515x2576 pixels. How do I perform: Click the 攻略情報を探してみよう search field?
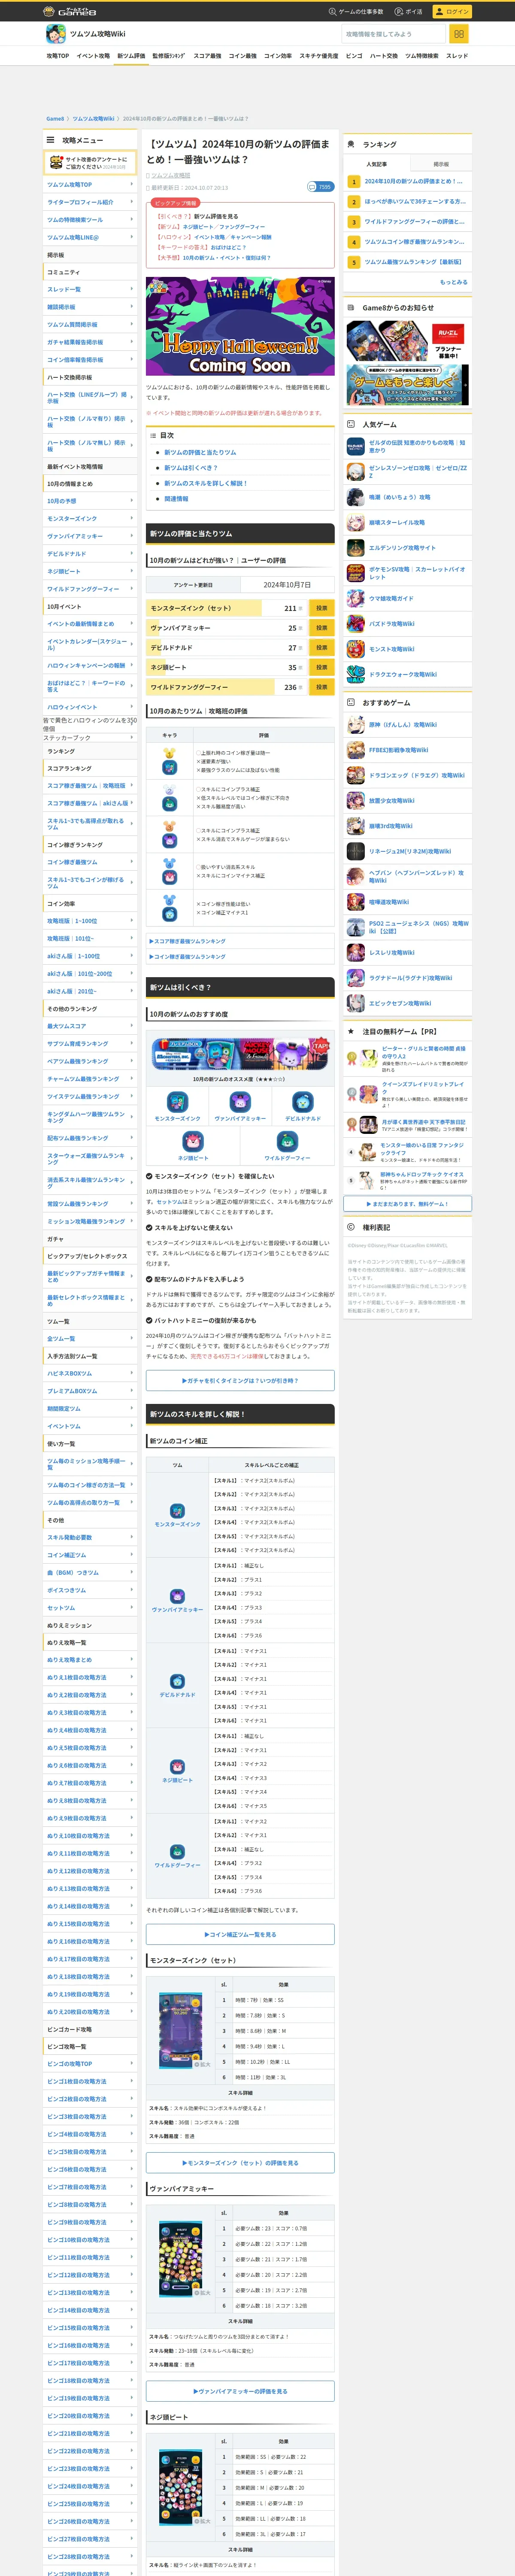[394, 34]
